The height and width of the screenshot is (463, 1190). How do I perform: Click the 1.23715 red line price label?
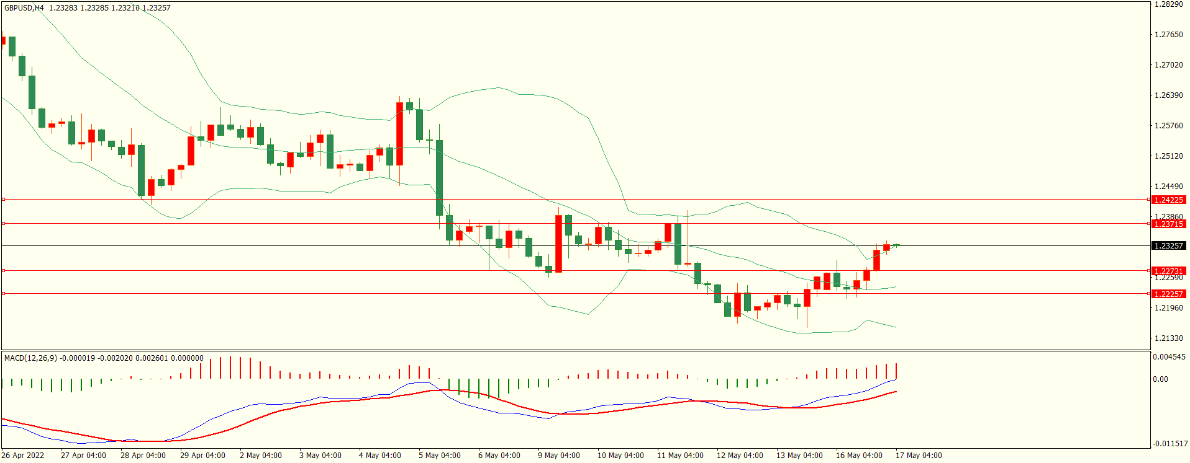(x=1168, y=224)
